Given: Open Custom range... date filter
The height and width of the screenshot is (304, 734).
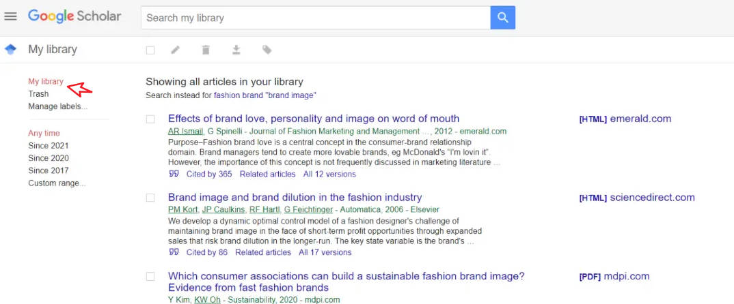Looking at the screenshot, I should point(57,183).
